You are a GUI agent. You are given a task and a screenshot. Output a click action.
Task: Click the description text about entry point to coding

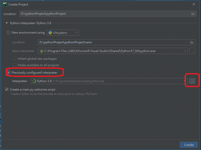pos(54,94)
